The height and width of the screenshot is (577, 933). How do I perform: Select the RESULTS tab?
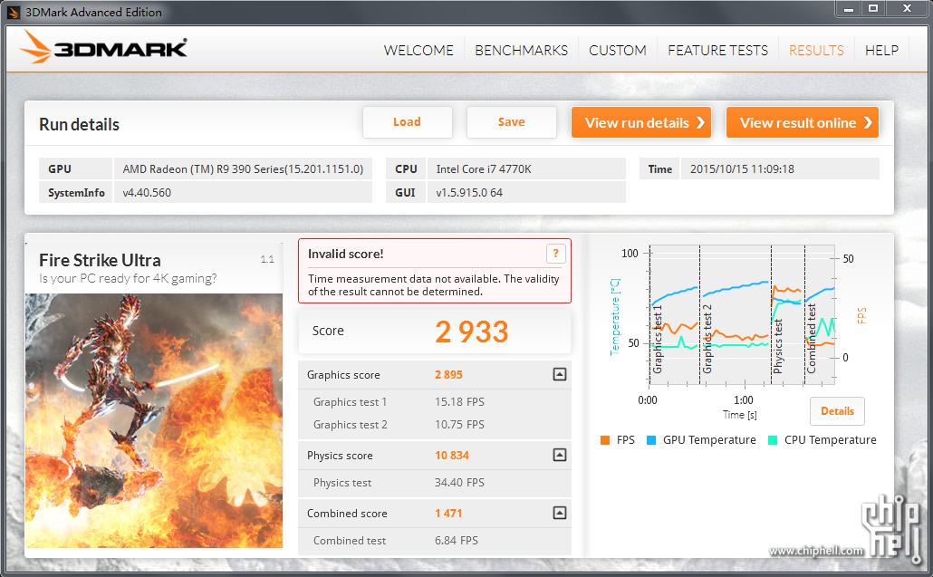point(816,51)
